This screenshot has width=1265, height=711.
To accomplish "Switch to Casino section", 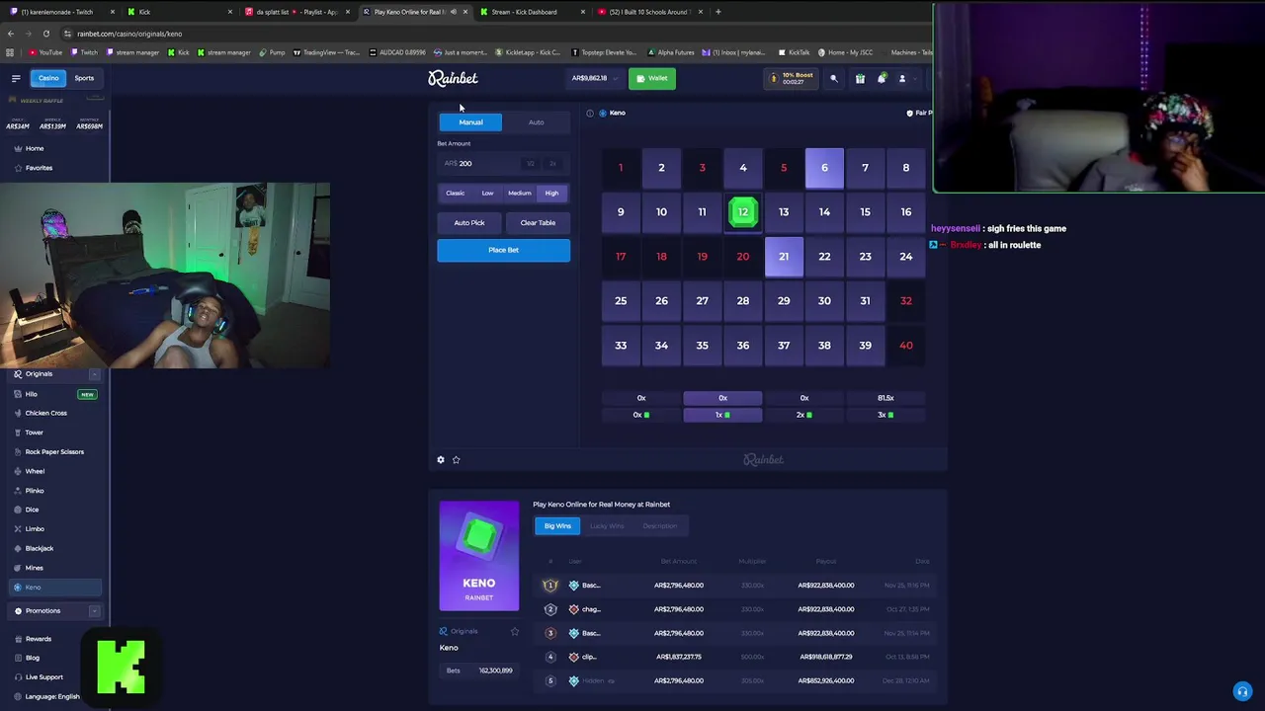I will point(48,78).
